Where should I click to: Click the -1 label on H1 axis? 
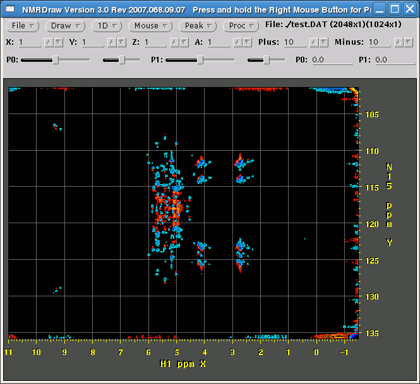pos(344,352)
